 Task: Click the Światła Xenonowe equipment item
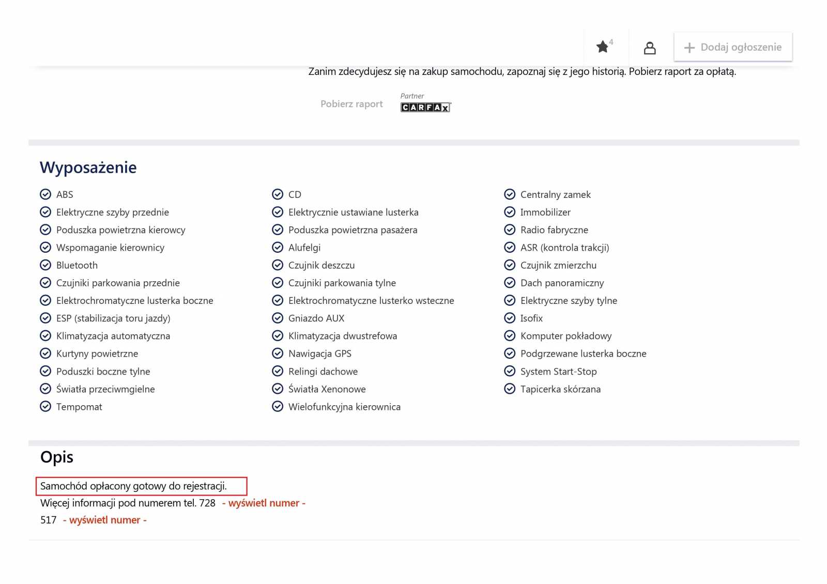327,389
